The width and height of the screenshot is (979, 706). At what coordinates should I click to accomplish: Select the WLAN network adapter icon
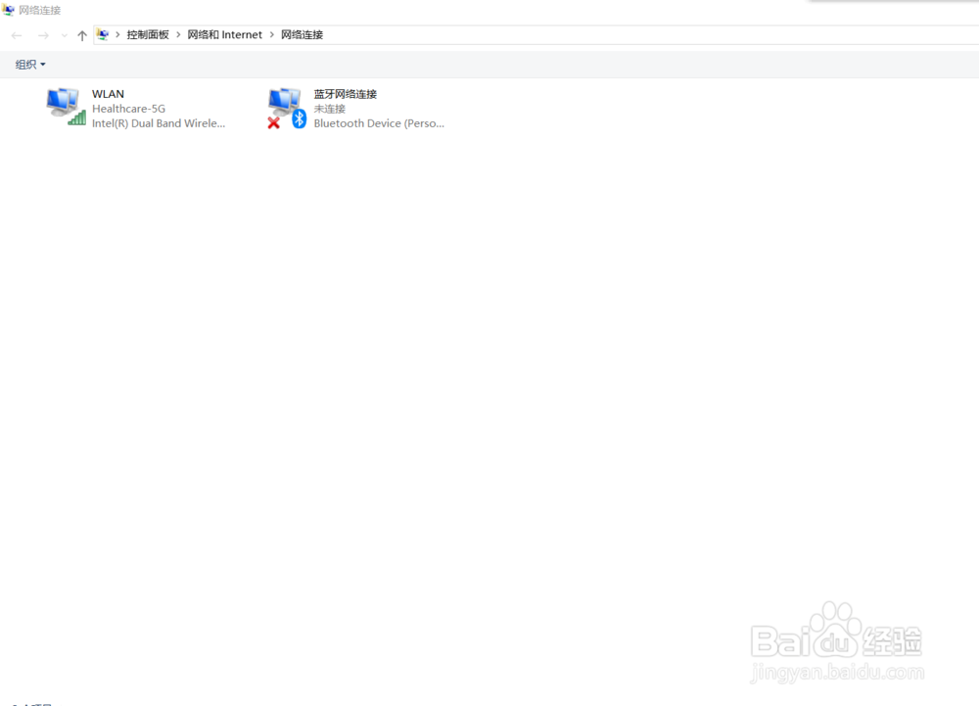(x=66, y=107)
